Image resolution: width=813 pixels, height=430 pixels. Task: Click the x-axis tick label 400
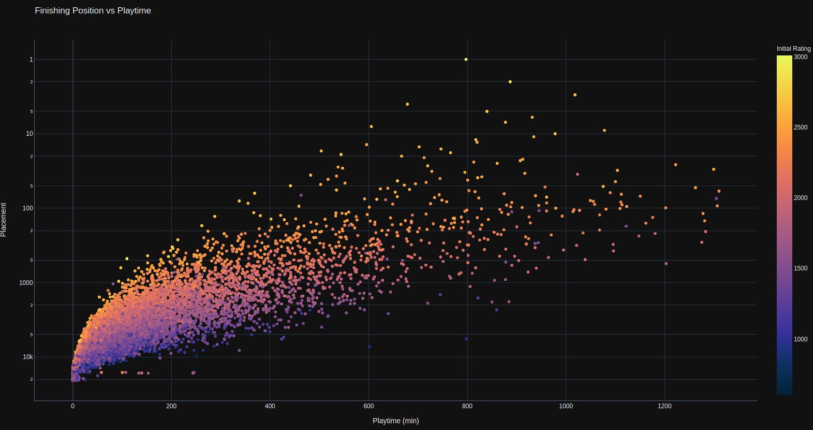click(270, 406)
